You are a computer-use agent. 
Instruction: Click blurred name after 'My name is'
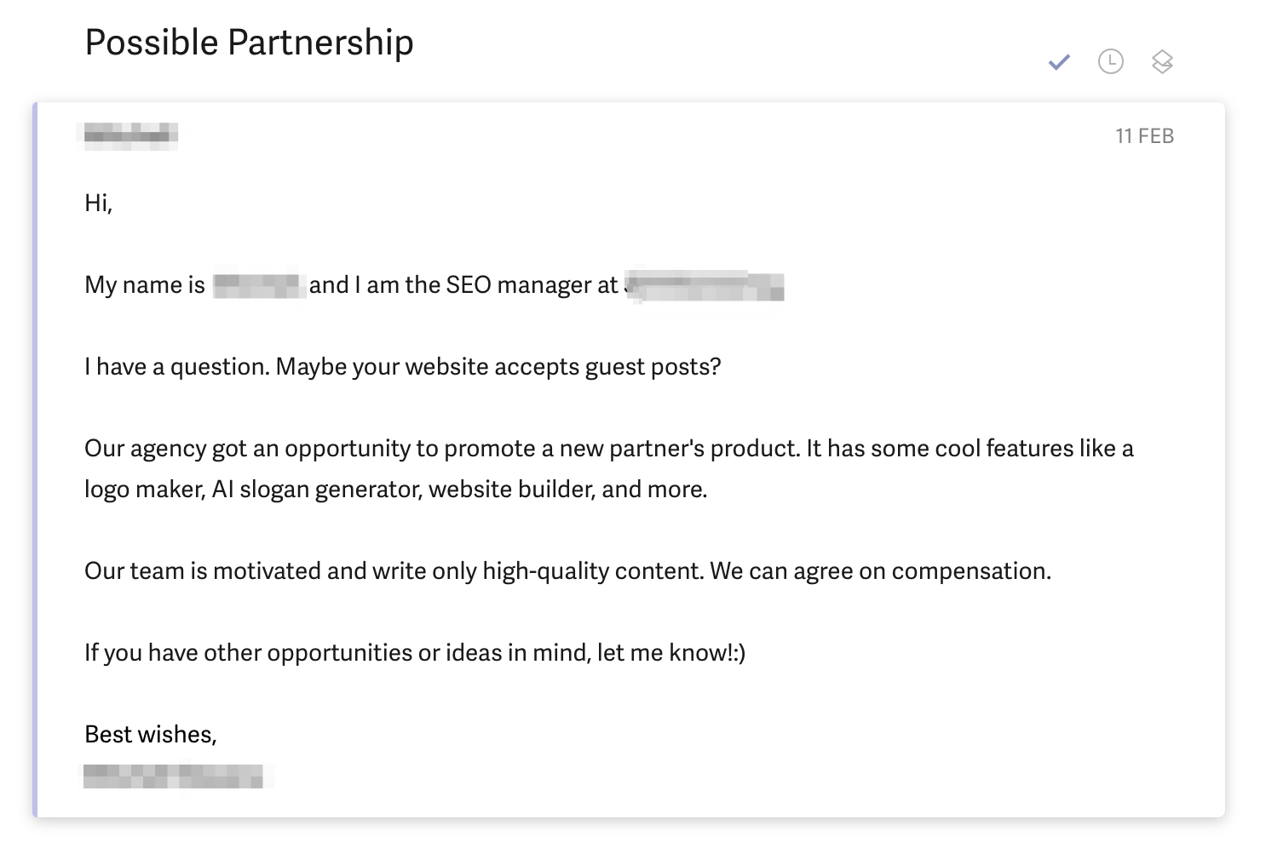(258, 284)
